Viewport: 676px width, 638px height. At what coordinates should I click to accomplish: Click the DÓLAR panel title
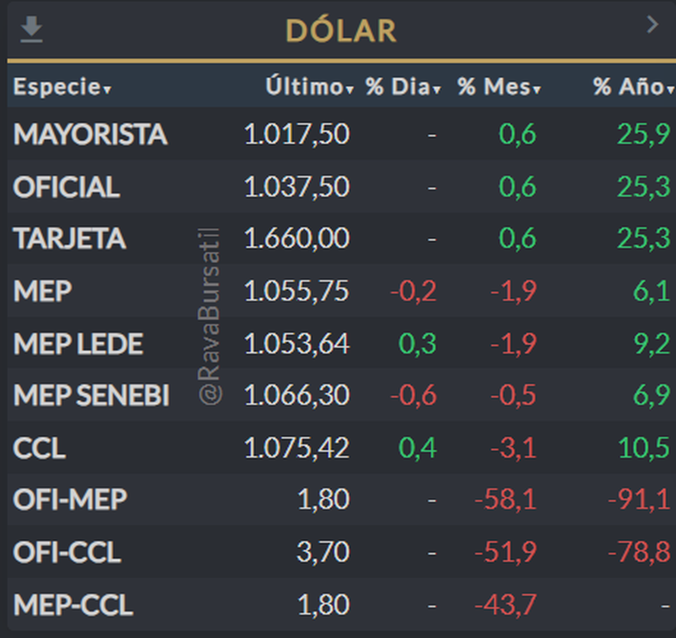[341, 30]
